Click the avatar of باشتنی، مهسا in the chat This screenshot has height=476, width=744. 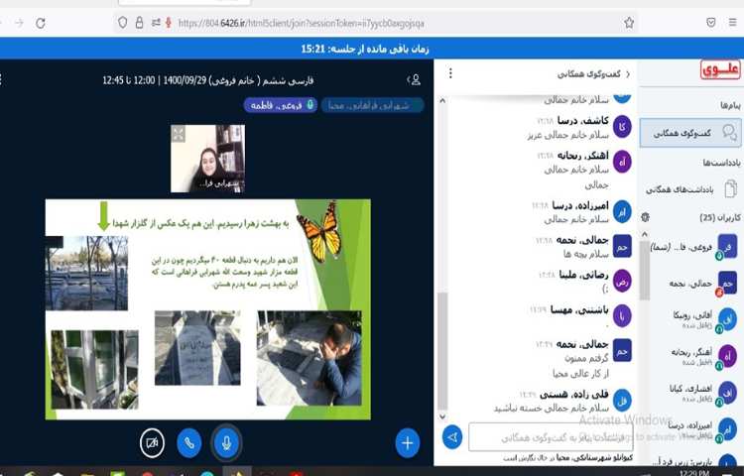(622, 315)
